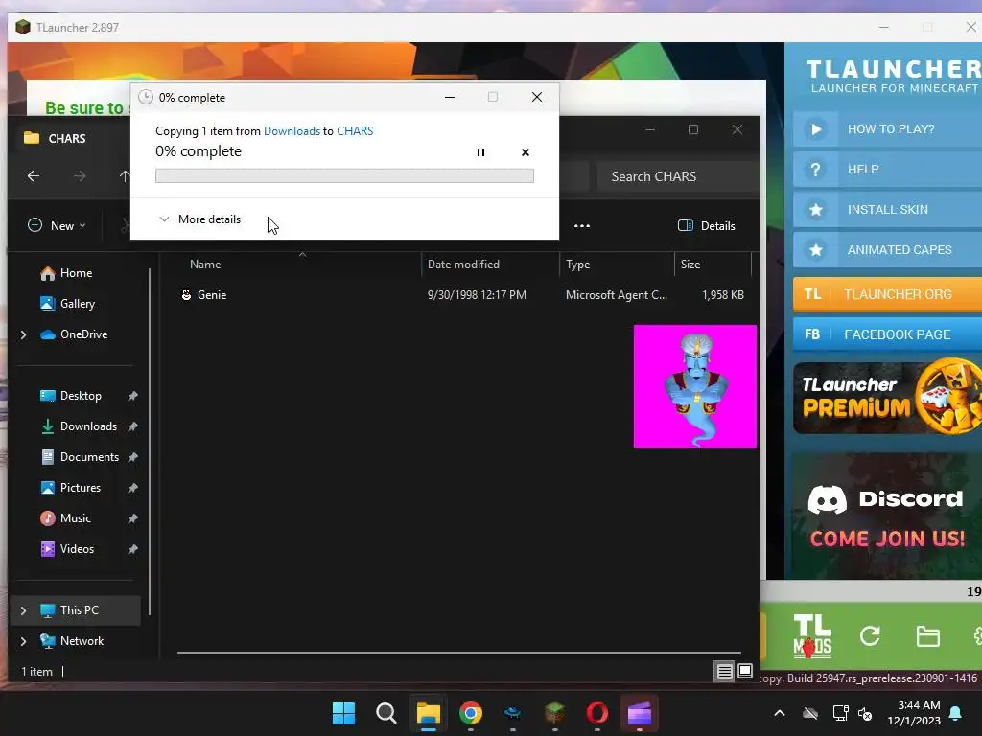Sort by Size column header
The image size is (982, 736).
(690, 264)
